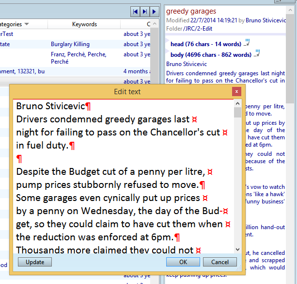Viewport: 297px width, 284px height.
Task: Click 'pump prices stubbornly refused' text line
Action: click(x=107, y=184)
